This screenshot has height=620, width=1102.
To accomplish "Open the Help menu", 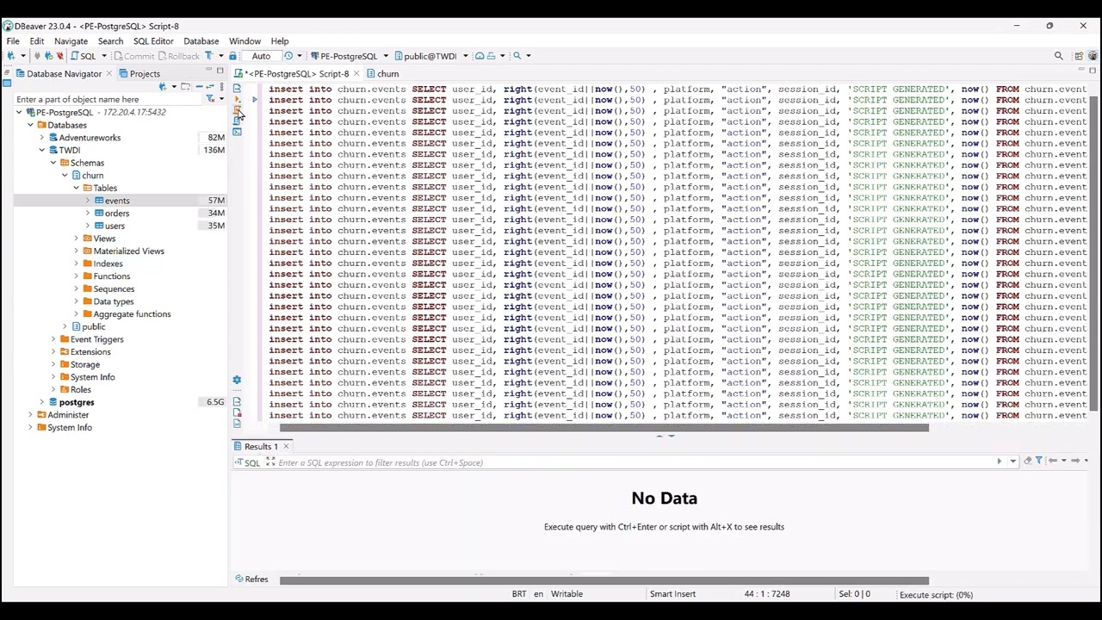I will 280,40.
